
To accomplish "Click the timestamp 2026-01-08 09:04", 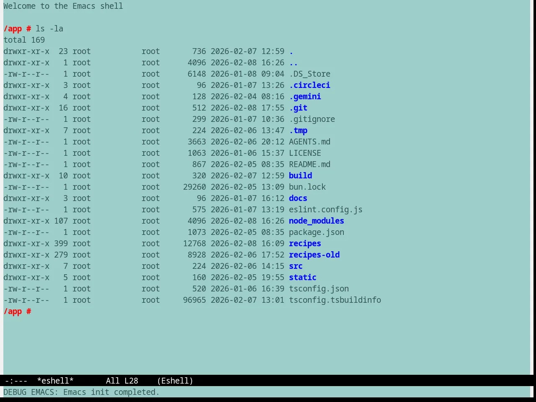I will 247,74.
